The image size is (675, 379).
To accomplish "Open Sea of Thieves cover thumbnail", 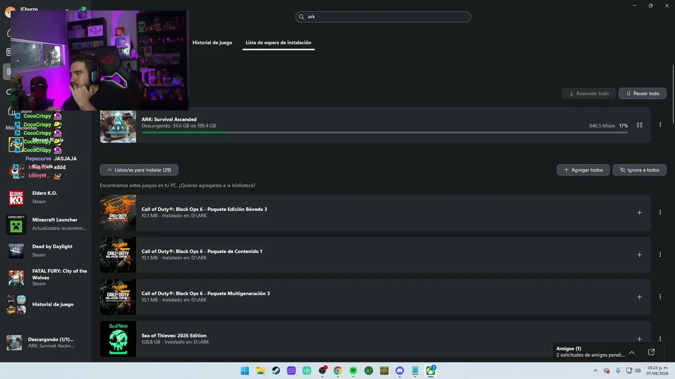I will 118,339.
